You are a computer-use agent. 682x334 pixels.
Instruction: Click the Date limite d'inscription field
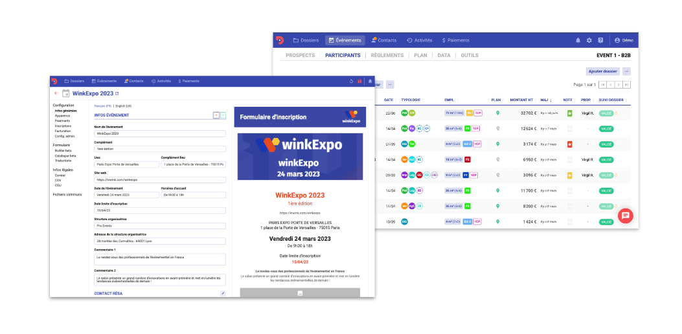(160, 210)
